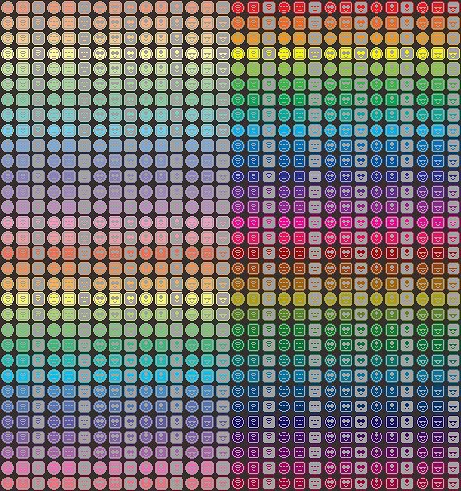Viewport: 461px width, 491px height.
Task: Select the bright yellow square neutral-face icon
Action: 300,54
